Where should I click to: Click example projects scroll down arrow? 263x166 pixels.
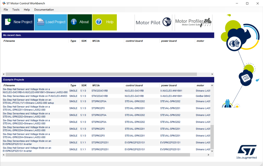click(x=212, y=151)
